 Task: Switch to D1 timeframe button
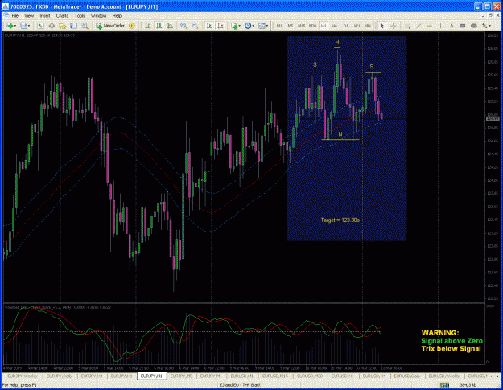tap(345, 26)
